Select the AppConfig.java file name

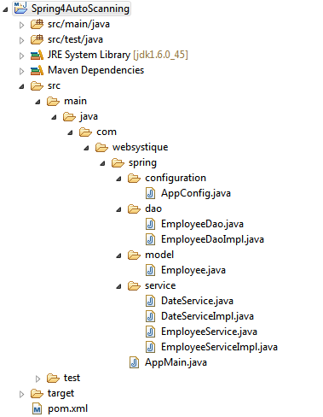(x=196, y=193)
